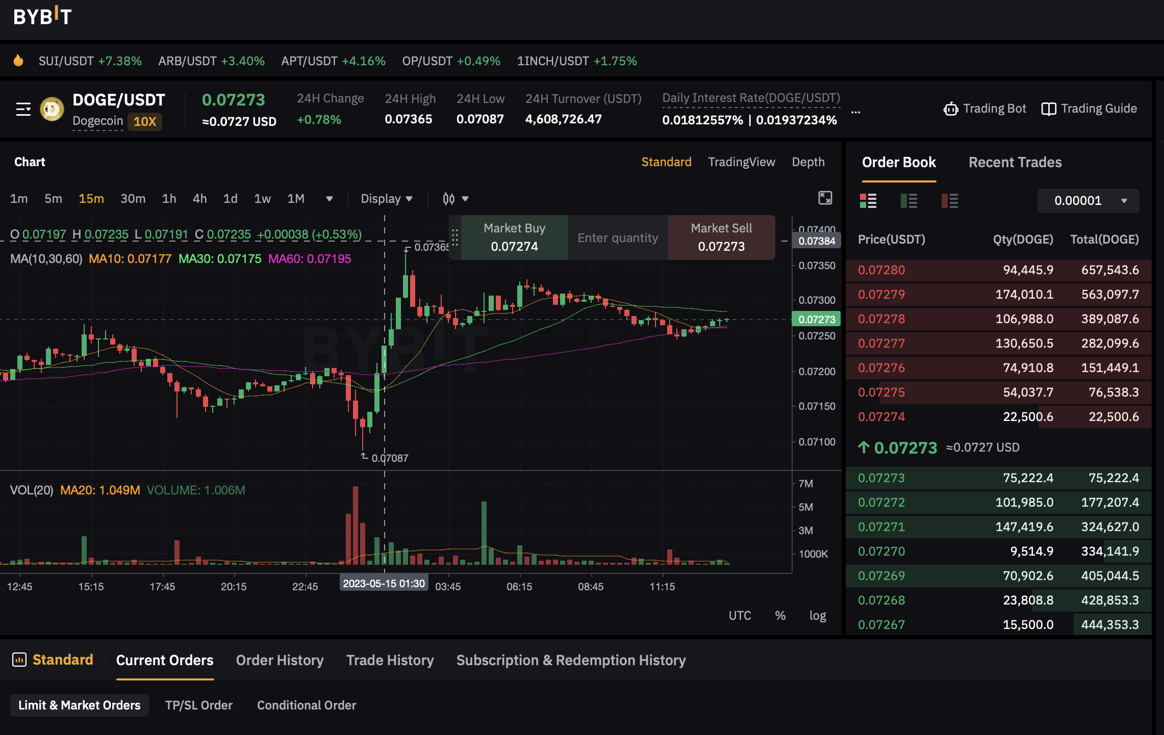This screenshot has width=1164, height=735.
Task: Click the Bybit logo
Action: click(x=42, y=16)
